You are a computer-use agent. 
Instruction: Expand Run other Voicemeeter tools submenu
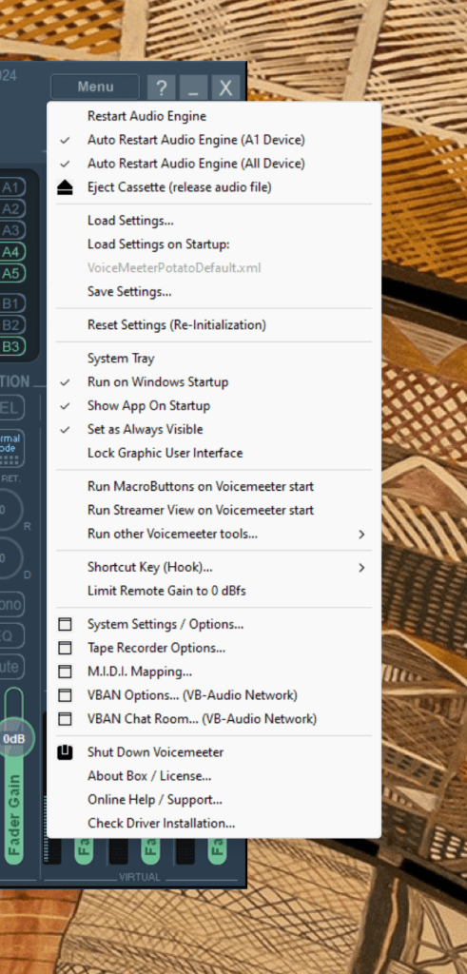pyautogui.click(x=214, y=534)
